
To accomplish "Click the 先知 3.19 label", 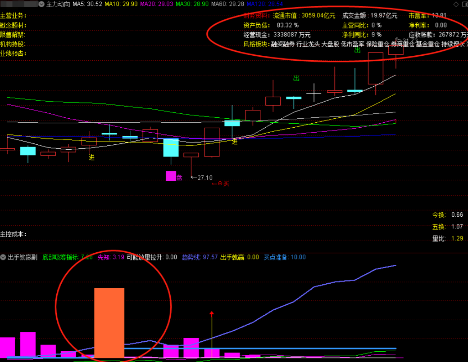I will [111, 257].
